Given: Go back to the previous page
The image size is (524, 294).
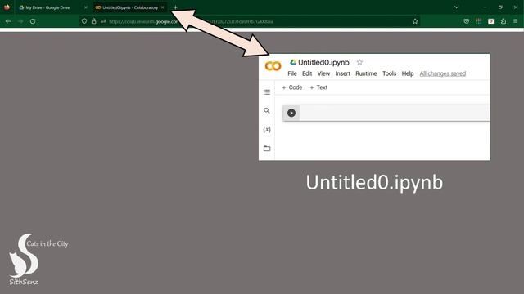Looking at the screenshot, I should point(8,21).
